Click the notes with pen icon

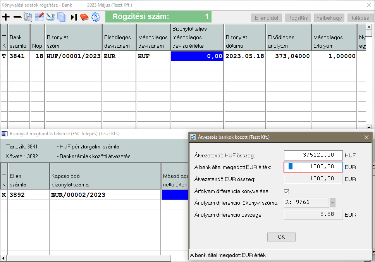point(50,17)
